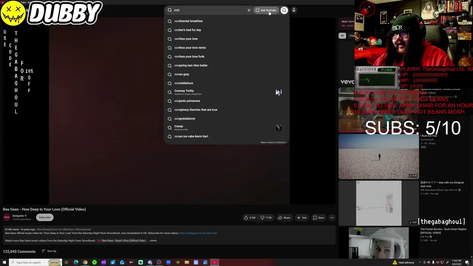Launch Microsoft Edge from the taskbar
The width and height of the screenshot is (473, 266).
point(76,262)
